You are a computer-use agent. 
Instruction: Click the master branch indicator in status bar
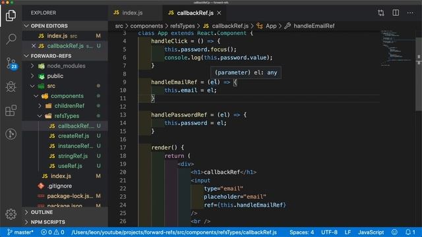20,232
